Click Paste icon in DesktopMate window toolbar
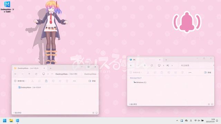 pyautogui.click(x=46, y=81)
